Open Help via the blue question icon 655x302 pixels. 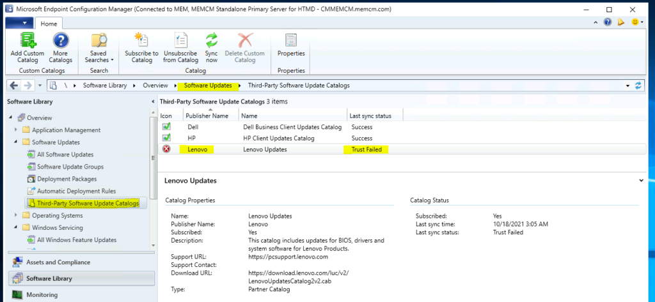click(608, 22)
